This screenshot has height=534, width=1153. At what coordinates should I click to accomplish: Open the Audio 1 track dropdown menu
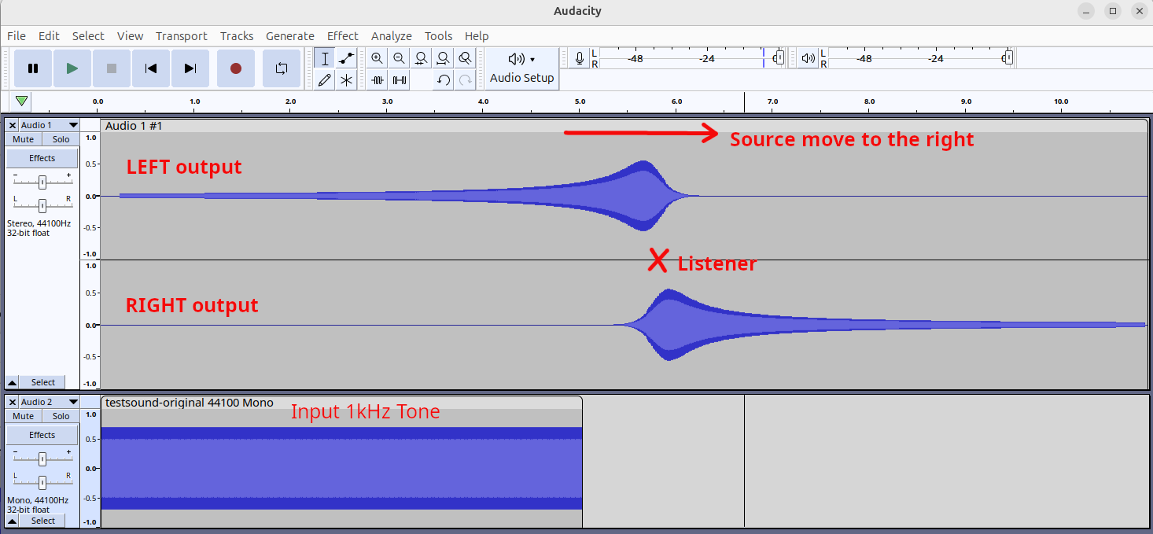coord(49,125)
